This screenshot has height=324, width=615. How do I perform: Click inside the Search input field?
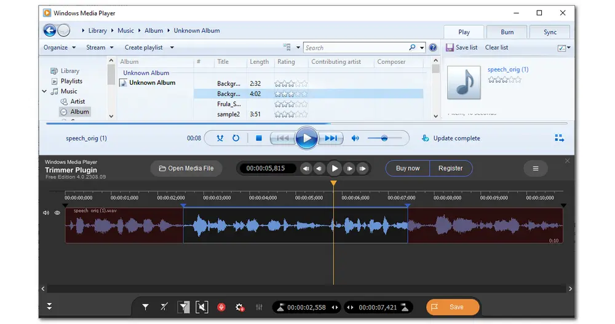pyautogui.click(x=355, y=48)
